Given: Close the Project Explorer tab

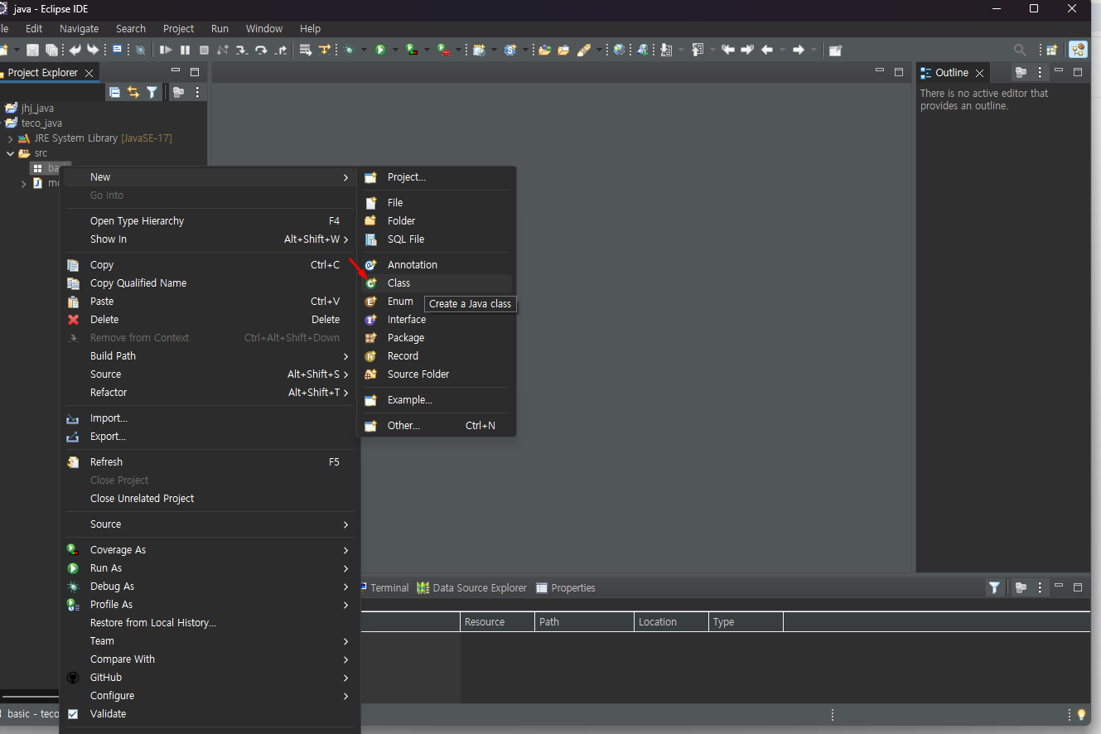Looking at the screenshot, I should (89, 73).
